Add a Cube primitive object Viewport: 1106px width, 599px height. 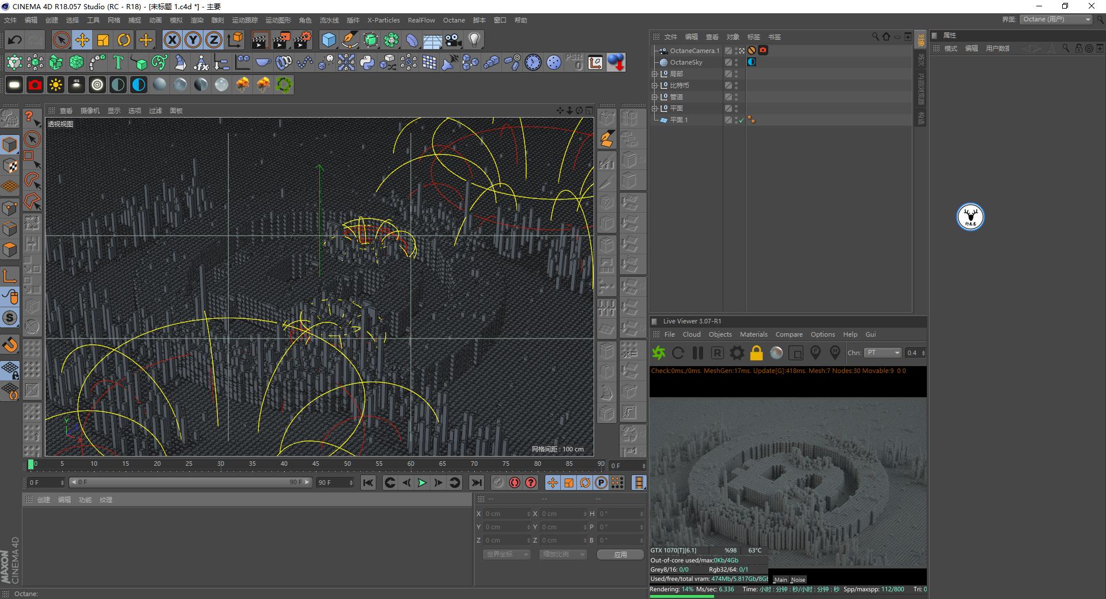point(329,40)
